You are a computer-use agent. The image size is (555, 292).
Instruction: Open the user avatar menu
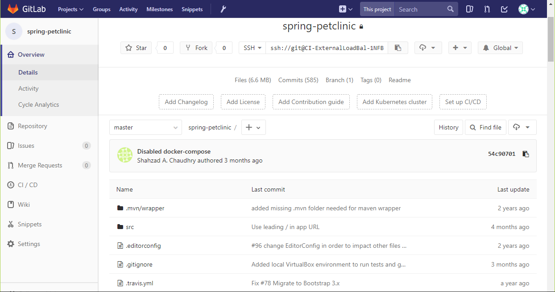tap(526, 9)
